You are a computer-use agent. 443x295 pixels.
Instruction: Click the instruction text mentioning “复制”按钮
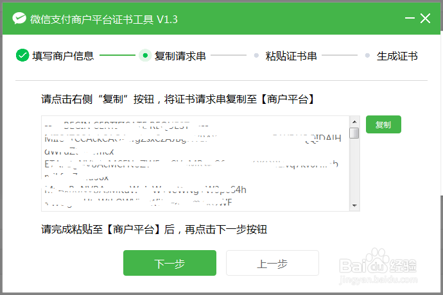pyautogui.click(x=178, y=99)
